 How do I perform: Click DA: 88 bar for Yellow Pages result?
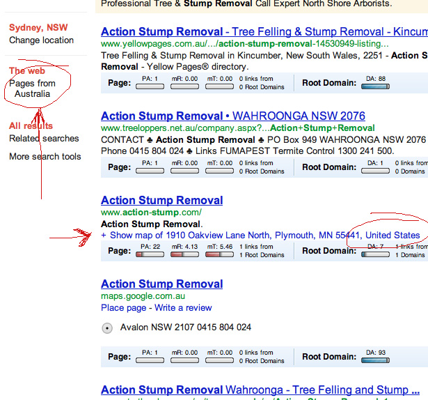click(x=375, y=86)
